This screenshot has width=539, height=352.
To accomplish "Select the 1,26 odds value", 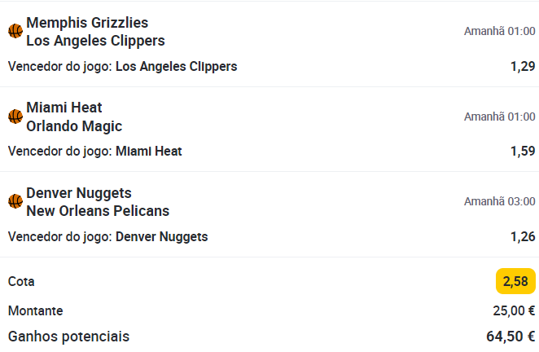I will (523, 237).
